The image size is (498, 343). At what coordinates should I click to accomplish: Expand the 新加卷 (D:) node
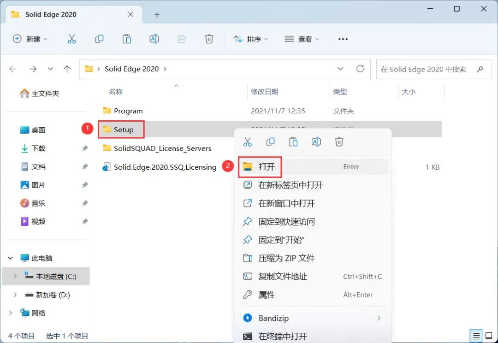coord(15,295)
